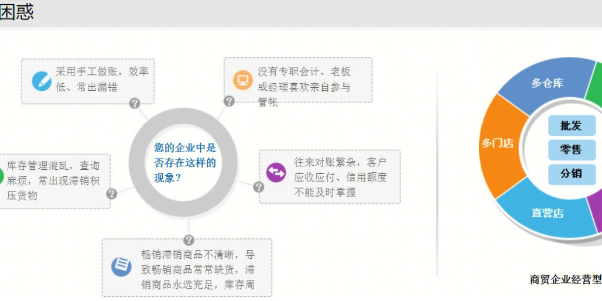This screenshot has height=301, width=602.
Task: Click the blue pencil icon for manual bookkeeping
Action: (x=42, y=80)
